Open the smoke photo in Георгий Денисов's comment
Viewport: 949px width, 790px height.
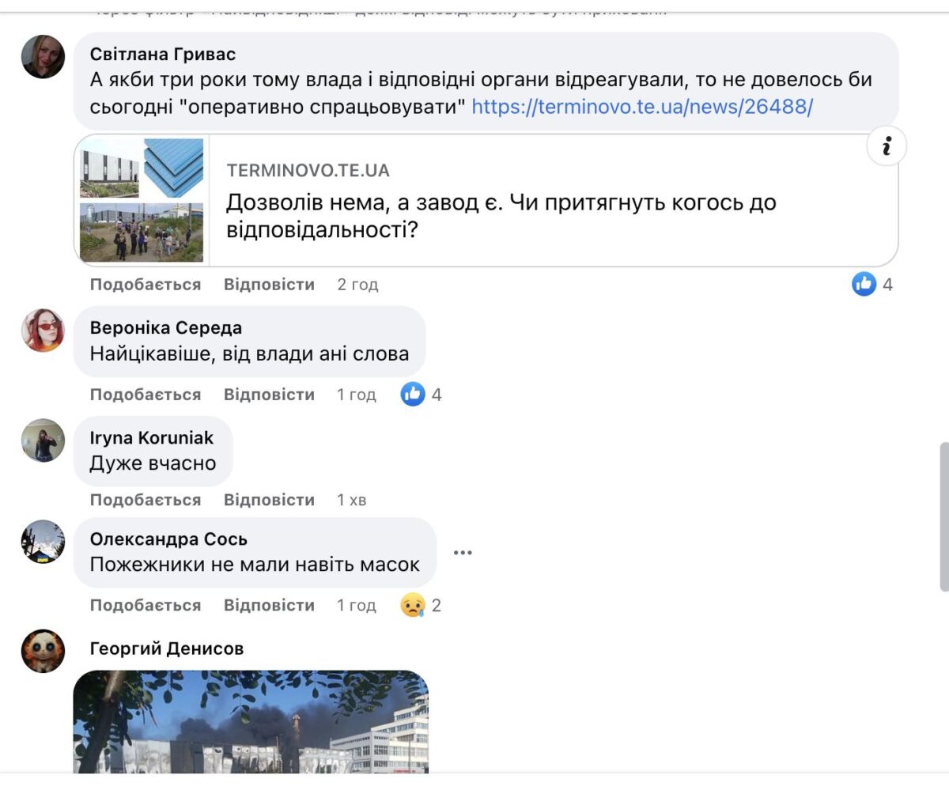[251, 721]
